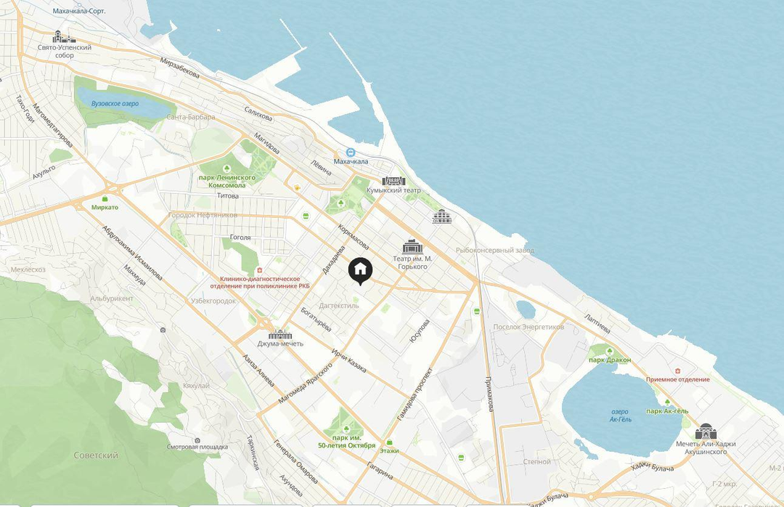Click the red Приемное отделение medical icon
Screen dimensions: 784x507
click(678, 371)
